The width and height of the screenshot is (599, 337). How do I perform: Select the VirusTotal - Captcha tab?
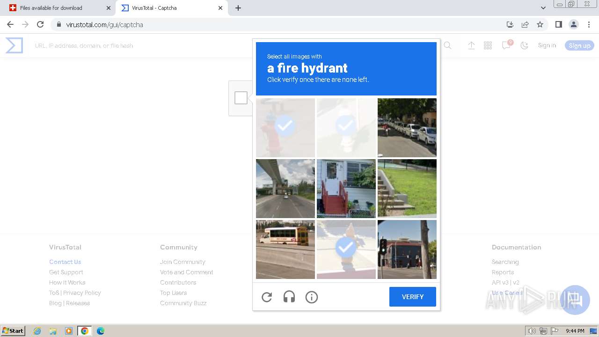tap(171, 8)
